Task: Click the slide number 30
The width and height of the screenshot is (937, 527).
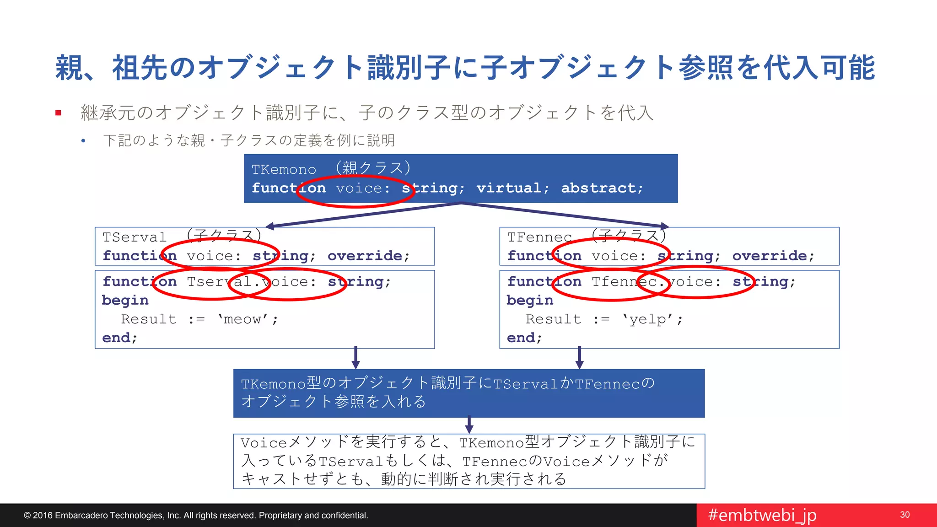Action: coord(905,515)
